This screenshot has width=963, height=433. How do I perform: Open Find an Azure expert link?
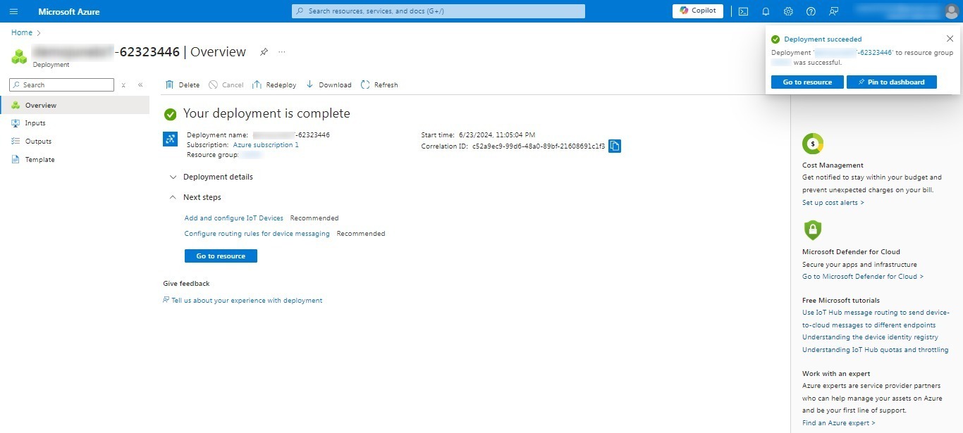tap(839, 423)
